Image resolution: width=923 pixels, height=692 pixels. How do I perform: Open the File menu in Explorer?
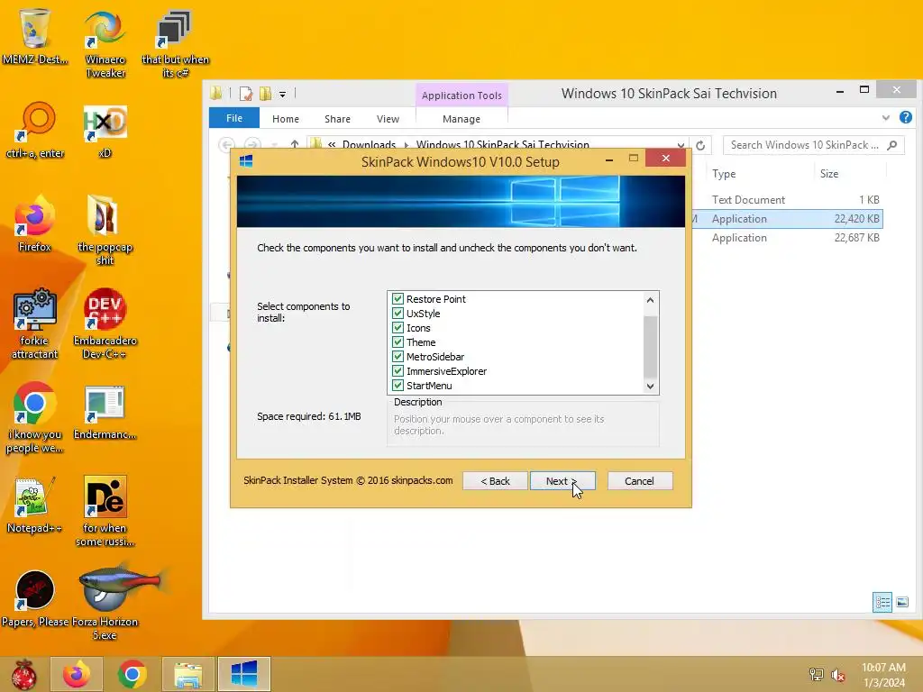click(234, 118)
